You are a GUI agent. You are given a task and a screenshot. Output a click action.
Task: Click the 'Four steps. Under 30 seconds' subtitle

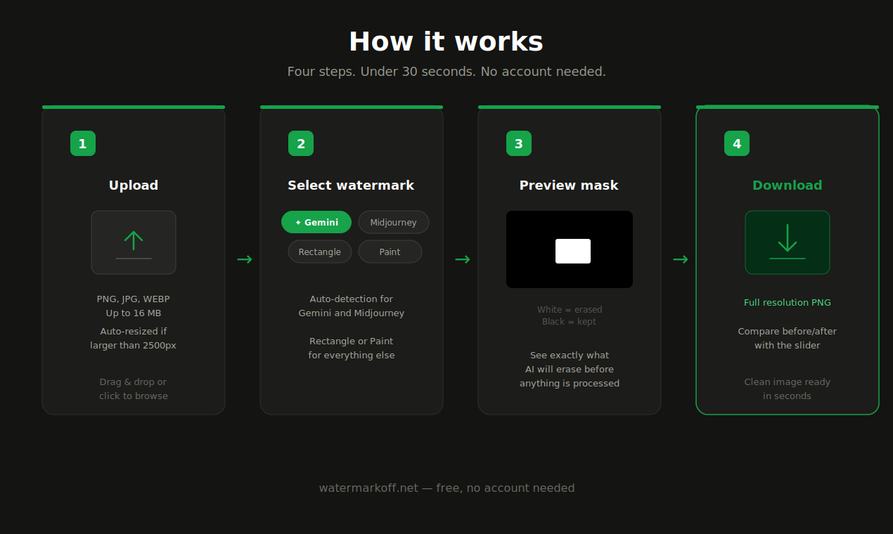pos(446,72)
